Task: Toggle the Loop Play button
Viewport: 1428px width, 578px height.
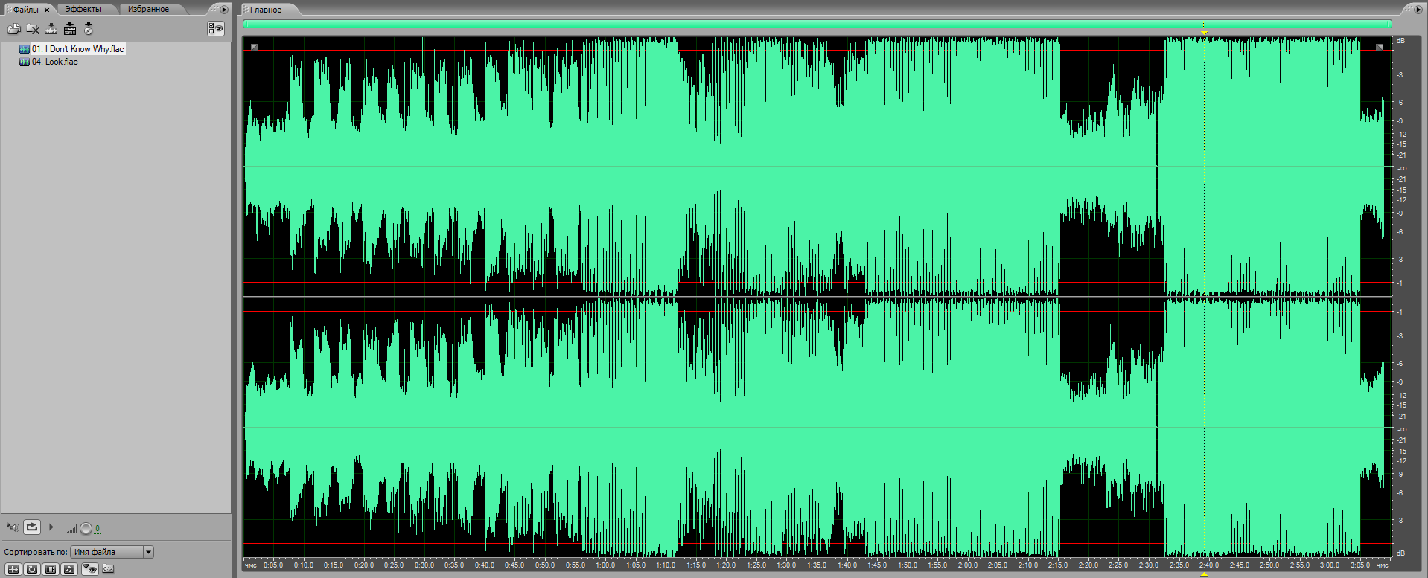Action: 32,527
